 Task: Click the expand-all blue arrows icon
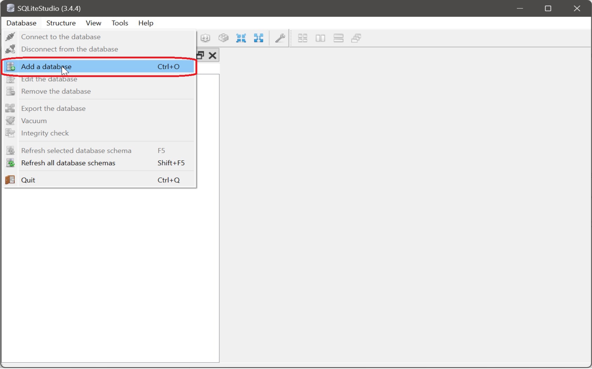(259, 38)
